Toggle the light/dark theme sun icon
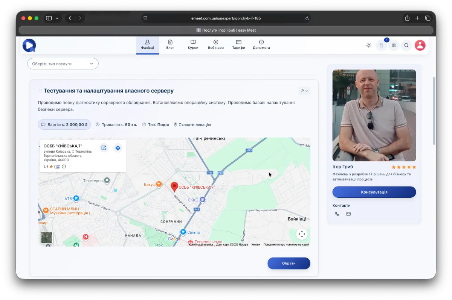This screenshot has height=300, width=452. tap(369, 45)
